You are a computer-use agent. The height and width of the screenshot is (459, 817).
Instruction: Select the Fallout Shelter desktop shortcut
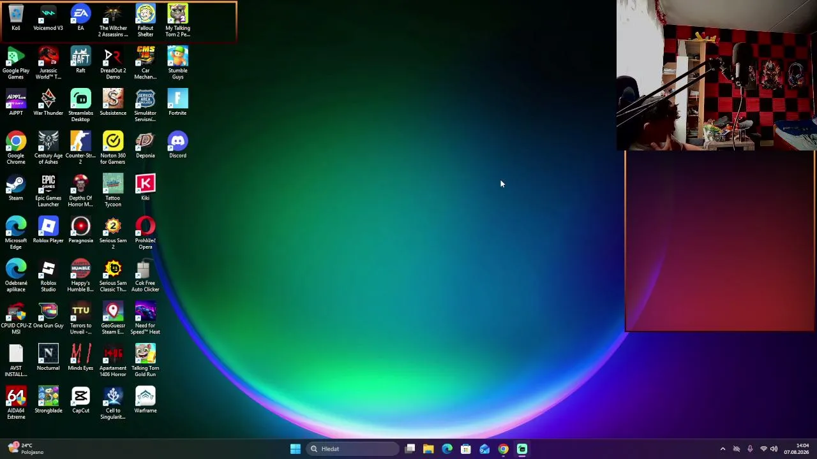[146, 21]
